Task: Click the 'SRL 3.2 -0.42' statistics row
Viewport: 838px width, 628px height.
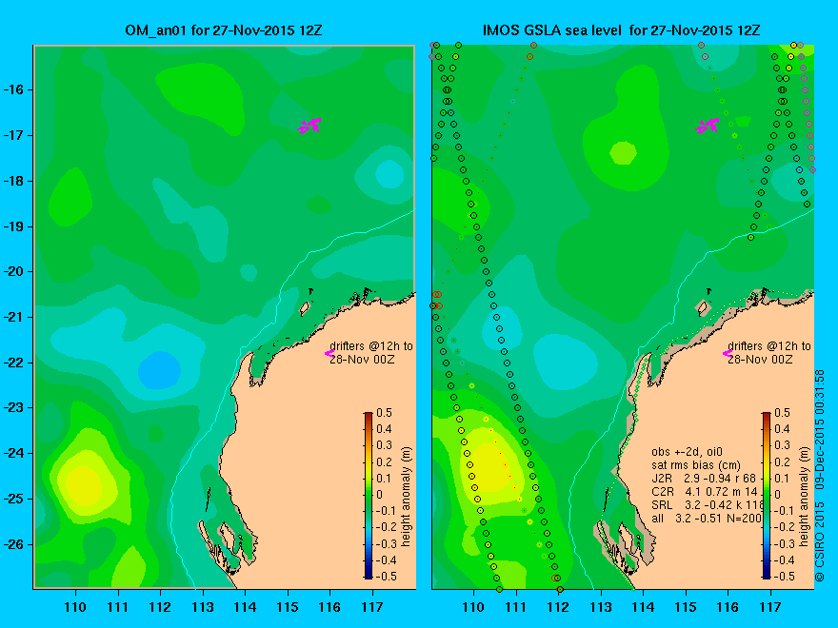Action: click(x=707, y=504)
